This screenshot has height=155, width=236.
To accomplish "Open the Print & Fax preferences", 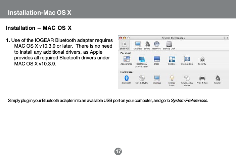I will click(202, 80).
